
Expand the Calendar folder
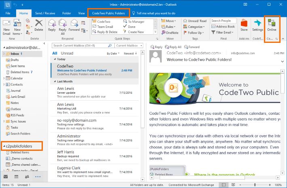point(4,78)
